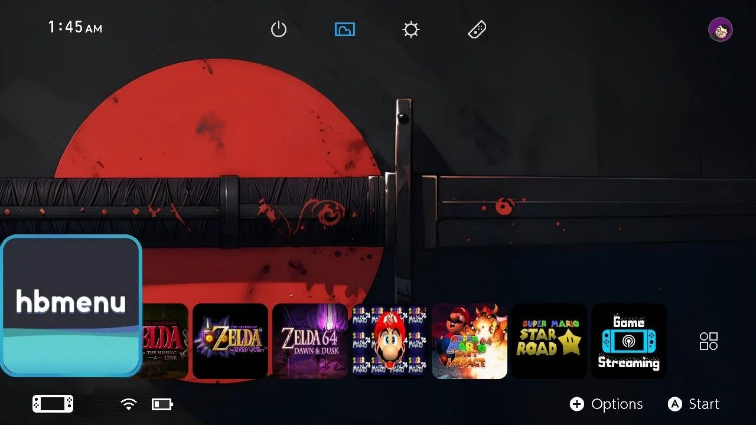Click the A Start button
The image size is (756, 425).
tap(693, 404)
